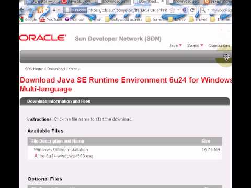The image size is (251, 188).
Task: Click the browser back arrow button
Action: pyautogui.click(x=22, y=10)
